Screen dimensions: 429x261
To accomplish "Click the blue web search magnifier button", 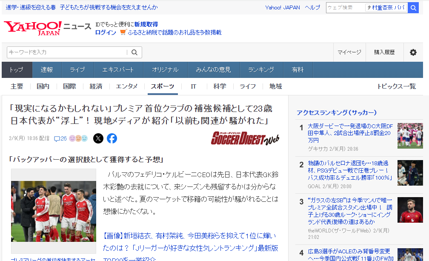I will pyautogui.click(x=413, y=8).
